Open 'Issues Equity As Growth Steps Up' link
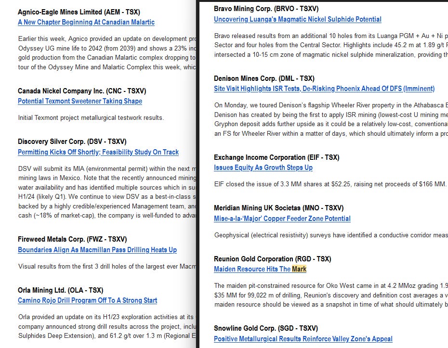This screenshot has width=448, height=348. point(263,168)
